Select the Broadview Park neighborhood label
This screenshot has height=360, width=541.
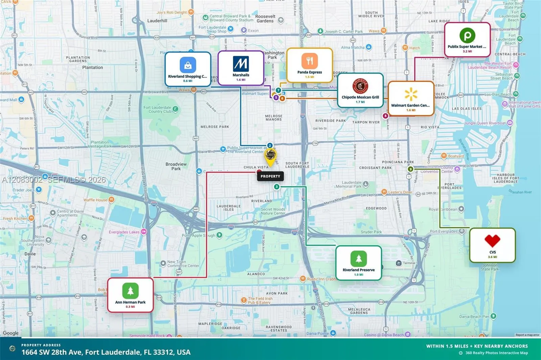[x=176, y=166]
